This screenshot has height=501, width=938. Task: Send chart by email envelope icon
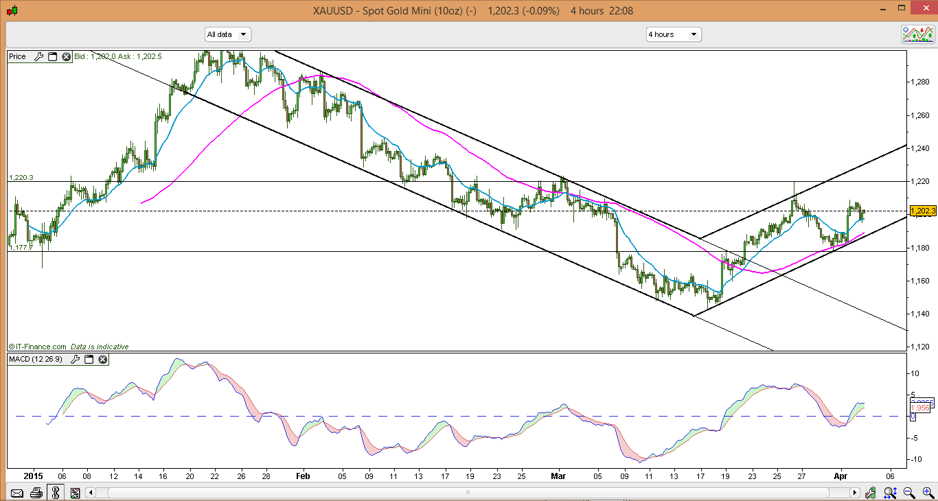(x=17, y=493)
